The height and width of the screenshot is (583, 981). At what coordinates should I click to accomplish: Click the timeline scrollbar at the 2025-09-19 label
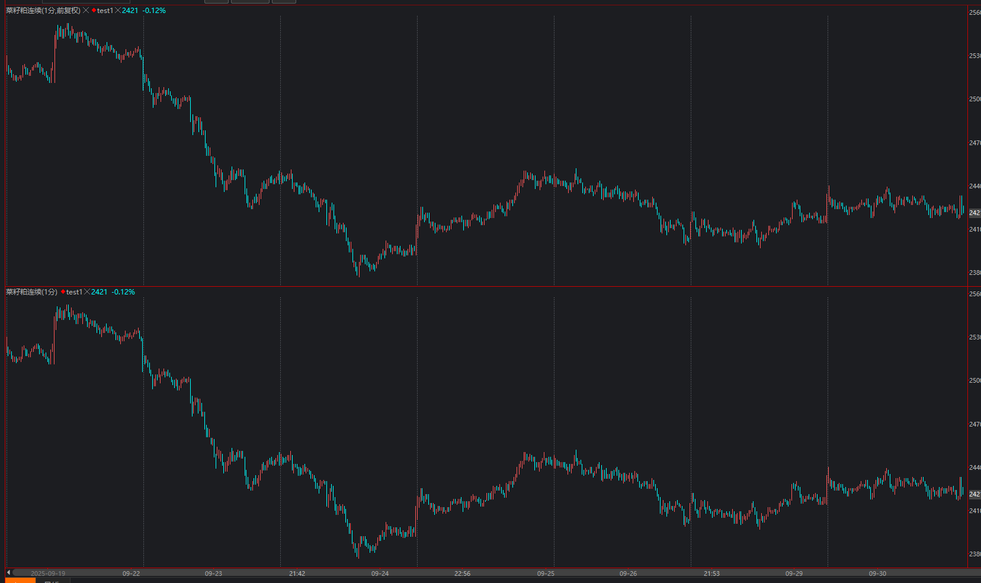click(x=48, y=574)
